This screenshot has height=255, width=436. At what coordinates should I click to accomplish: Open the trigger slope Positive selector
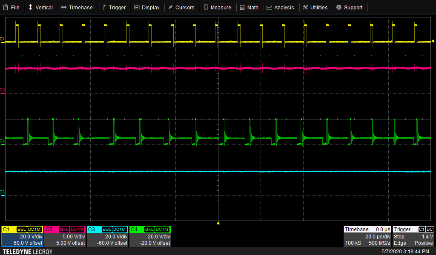[x=424, y=243]
